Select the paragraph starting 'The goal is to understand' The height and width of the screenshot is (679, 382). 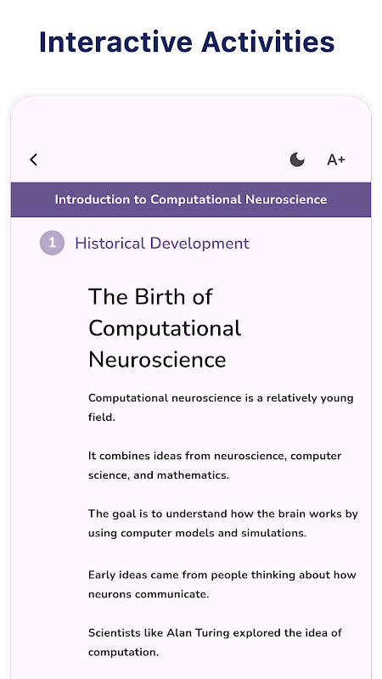(x=223, y=523)
